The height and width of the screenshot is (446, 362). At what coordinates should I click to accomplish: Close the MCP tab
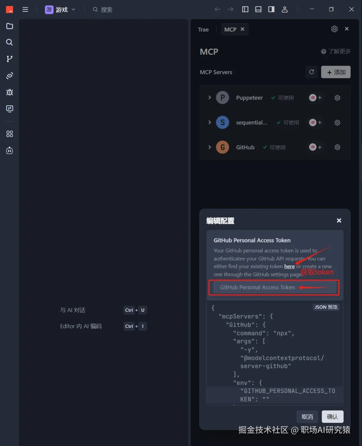point(242,29)
